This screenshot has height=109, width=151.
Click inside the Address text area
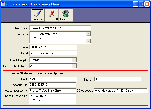tap(58, 37)
